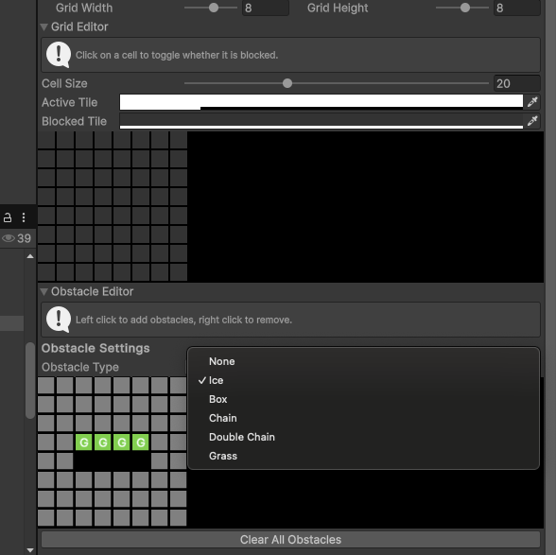556x555 pixels.
Task: Open the Blocked Tile color swatch
Action: [321, 121]
